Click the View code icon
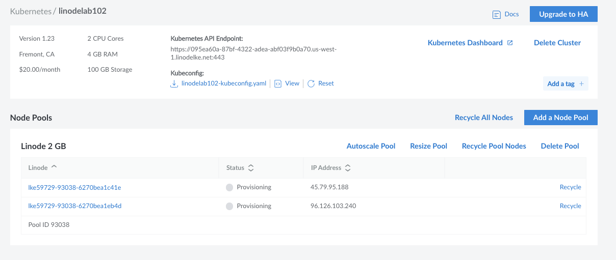Image resolution: width=616 pixels, height=260 pixels. point(278,83)
